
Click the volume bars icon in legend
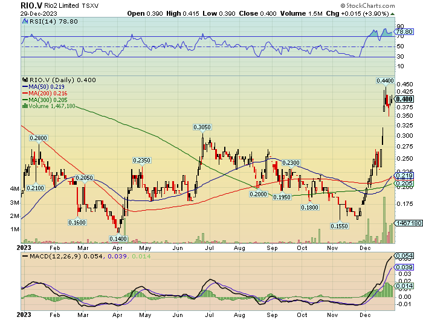click(25, 106)
